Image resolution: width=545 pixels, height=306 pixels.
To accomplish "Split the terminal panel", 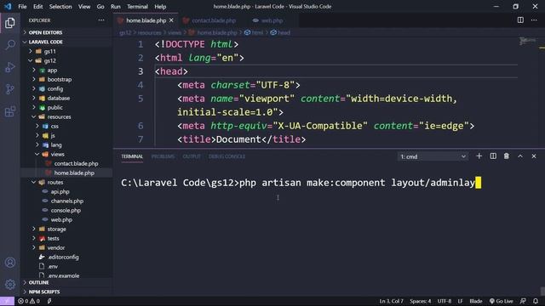I will coord(493,156).
